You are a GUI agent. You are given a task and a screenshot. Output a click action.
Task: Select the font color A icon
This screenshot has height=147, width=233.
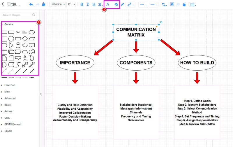[108, 4]
